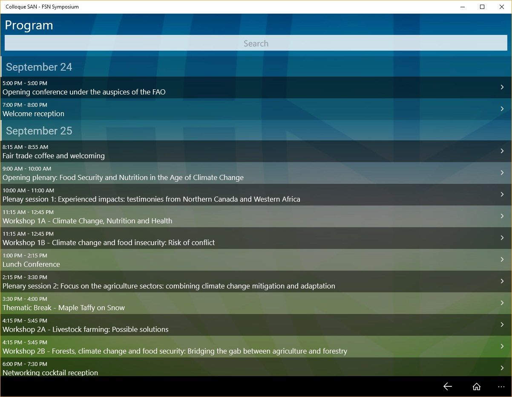Image resolution: width=512 pixels, height=397 pixels.
Task: Select 'Opening conference under the auspices of the FAO'
Action: coord(84,92)
